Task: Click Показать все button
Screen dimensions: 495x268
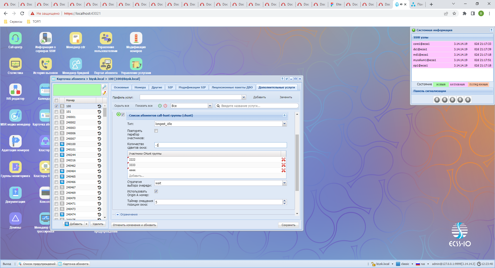Action: tap(144, 106)
